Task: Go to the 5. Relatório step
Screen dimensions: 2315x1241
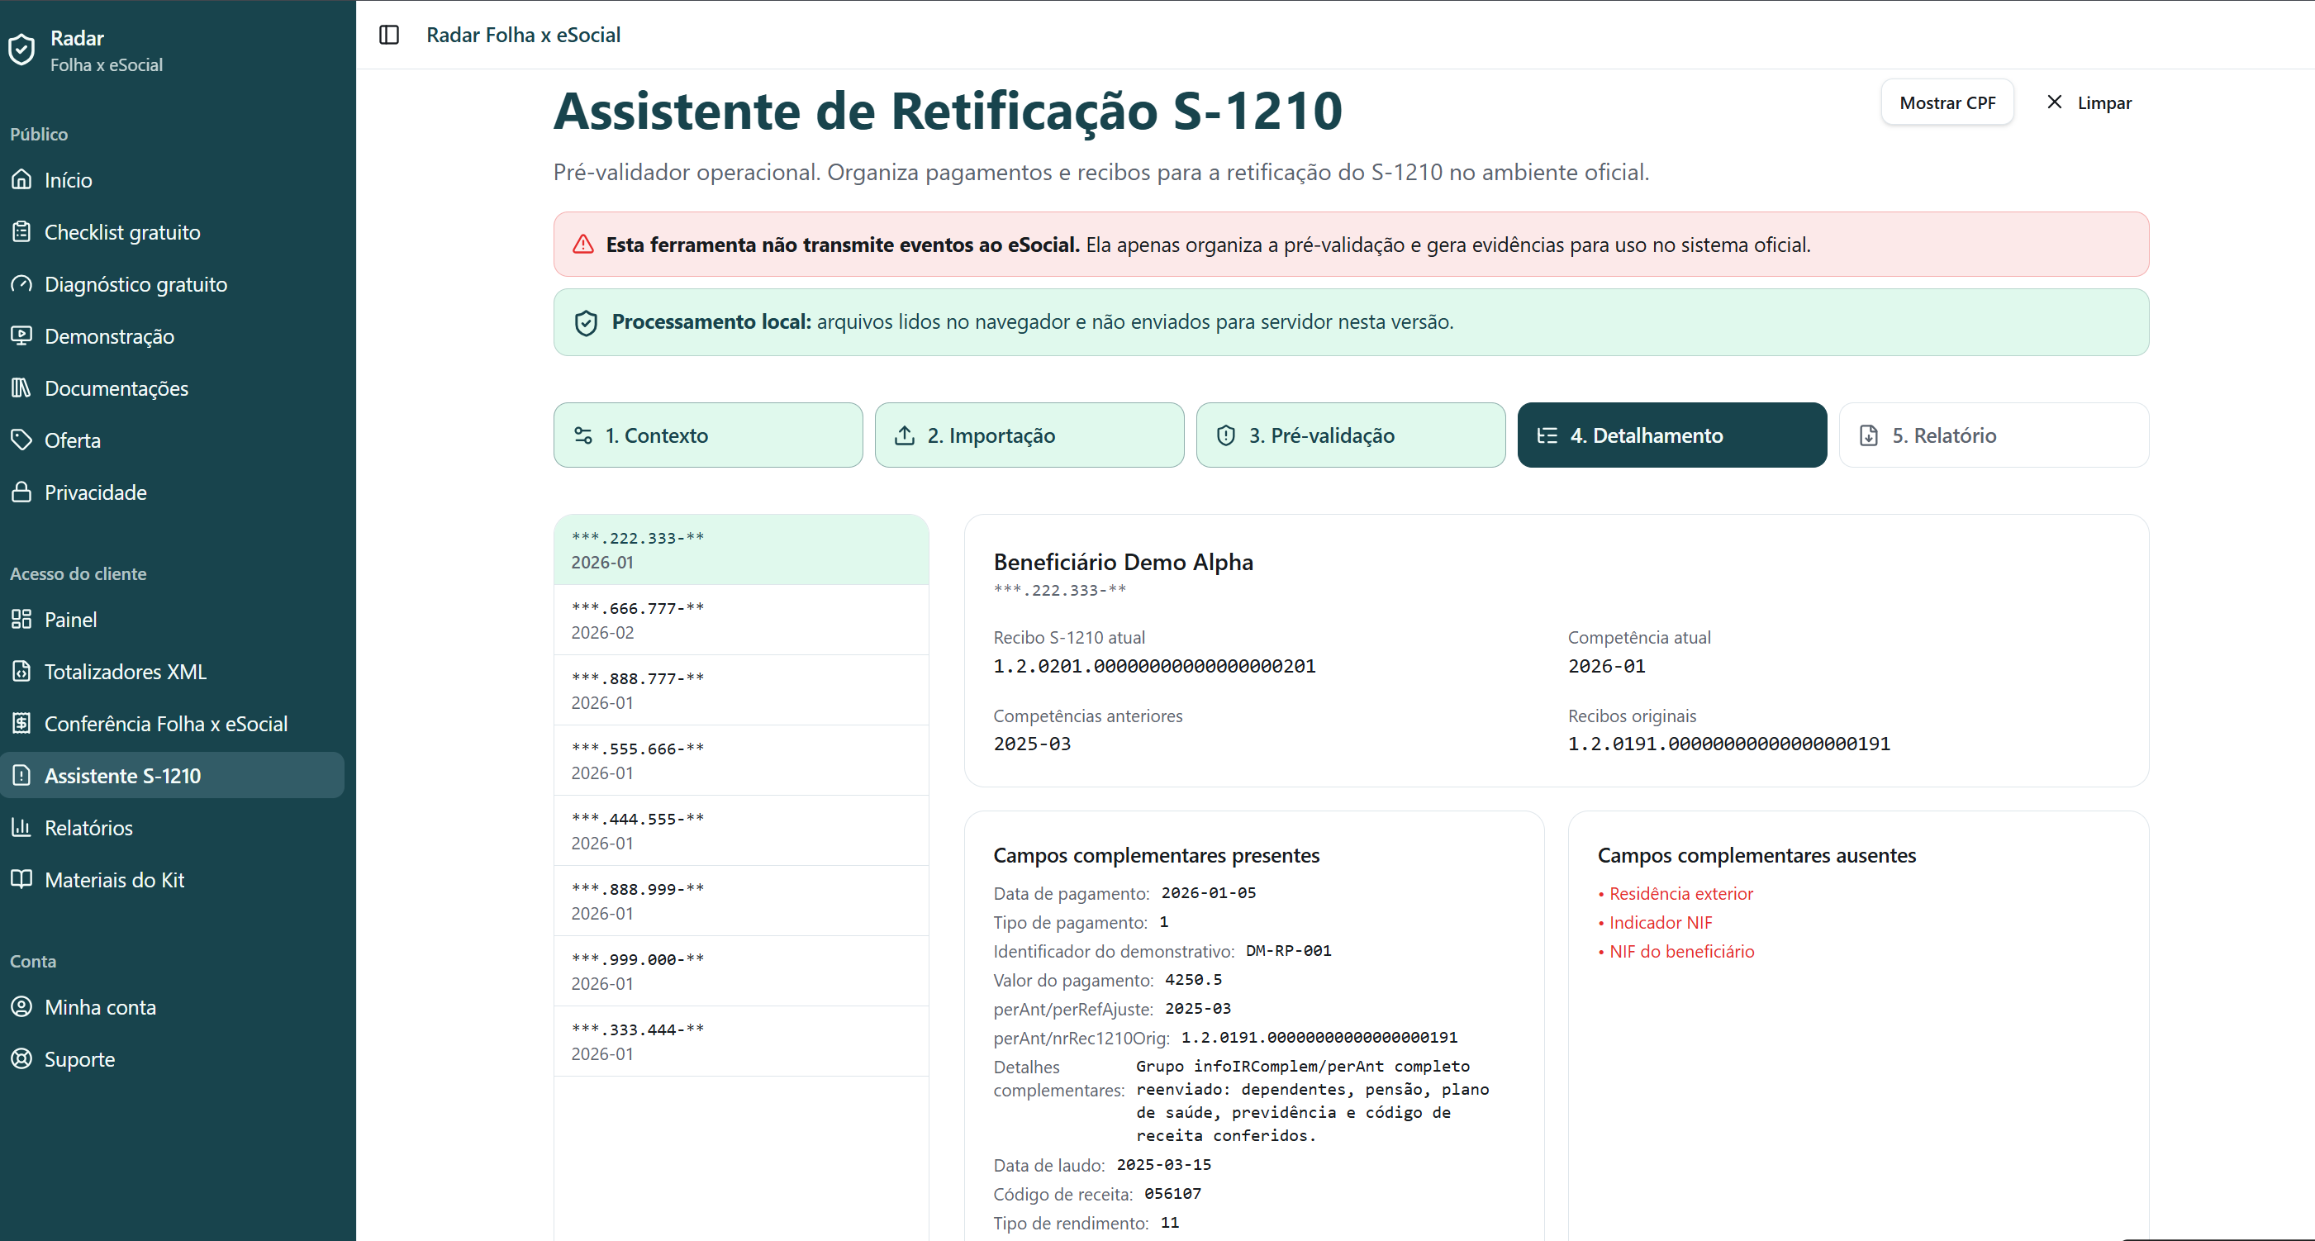Action: coord(1994,435)
